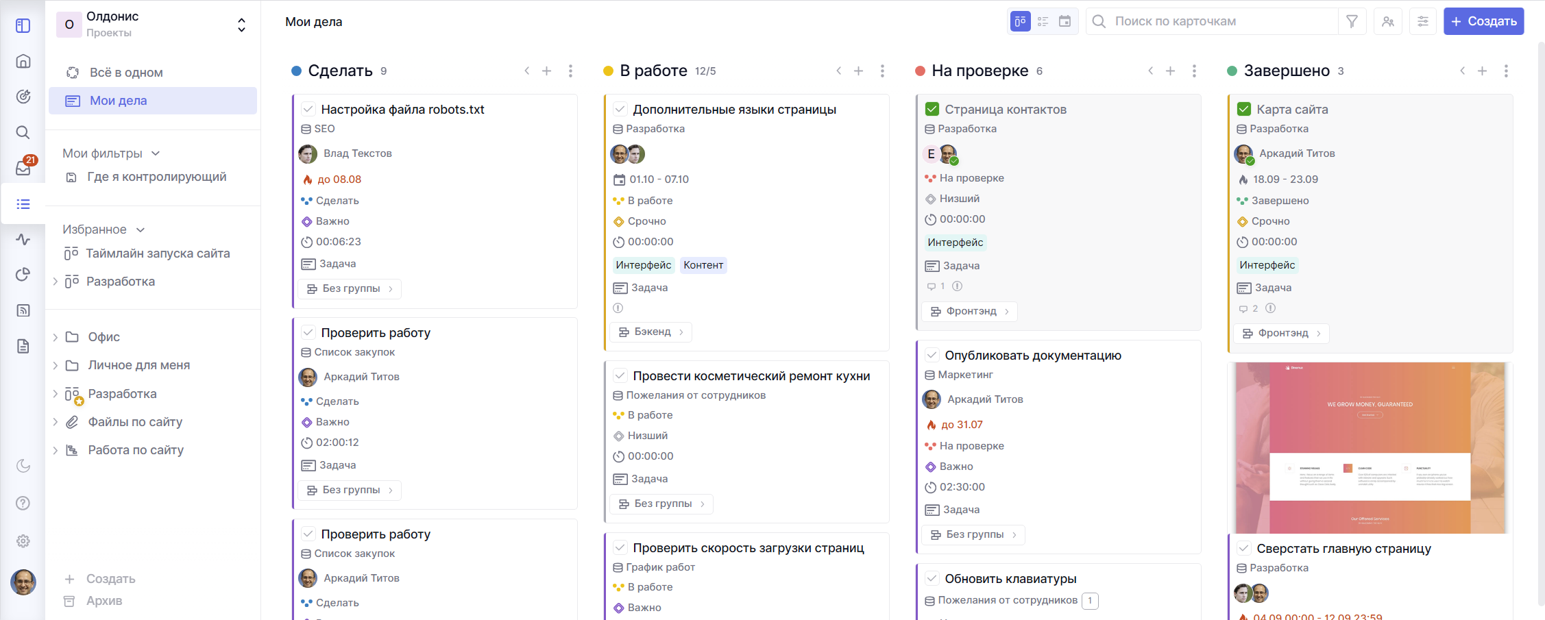
Task: Click the Создать button at top right
Action: point(1483,21)
